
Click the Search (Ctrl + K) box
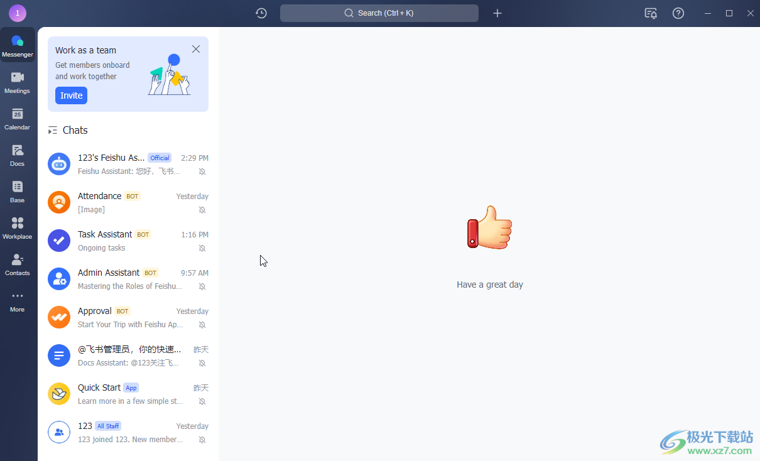[x=379, y=13]
